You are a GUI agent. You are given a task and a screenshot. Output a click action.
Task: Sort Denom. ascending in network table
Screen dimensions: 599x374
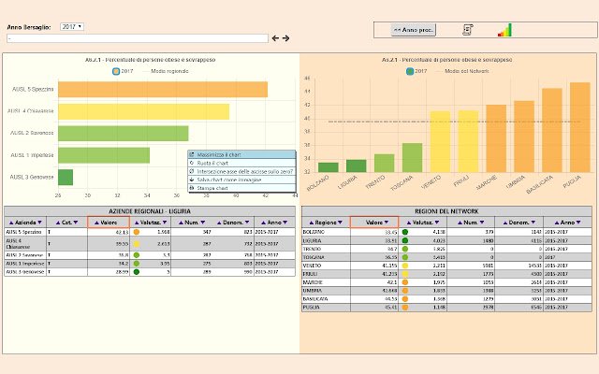coord(505,223)
